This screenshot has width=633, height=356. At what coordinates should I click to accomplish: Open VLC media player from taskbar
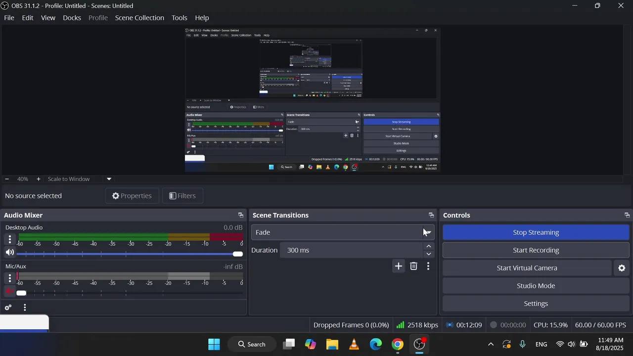[354, 344]
